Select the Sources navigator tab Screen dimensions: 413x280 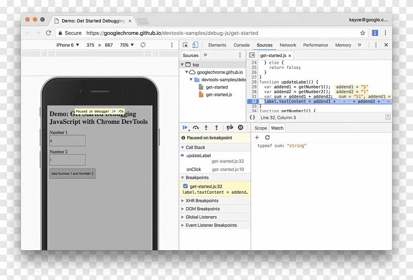click(190, 56)
